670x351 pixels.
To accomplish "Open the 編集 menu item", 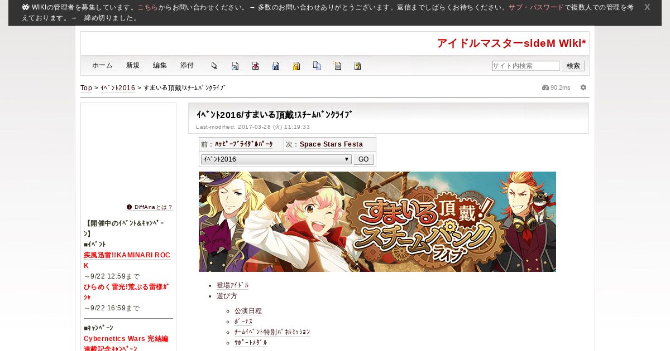I will click(x=160, y=65).
